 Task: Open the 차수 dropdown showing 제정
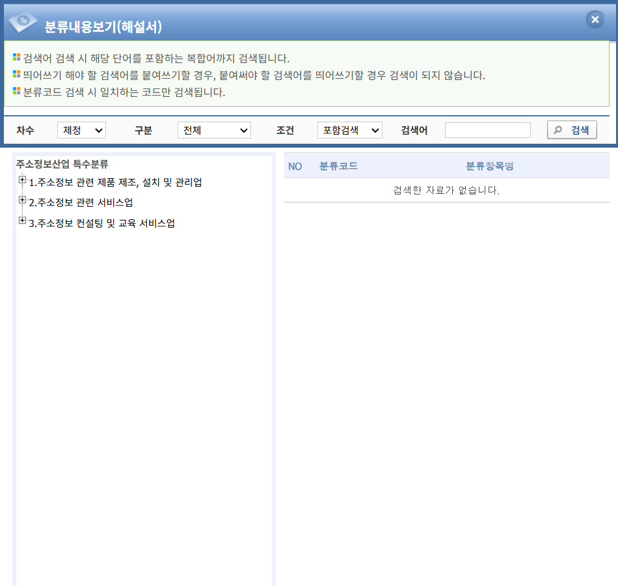point(81,130)
